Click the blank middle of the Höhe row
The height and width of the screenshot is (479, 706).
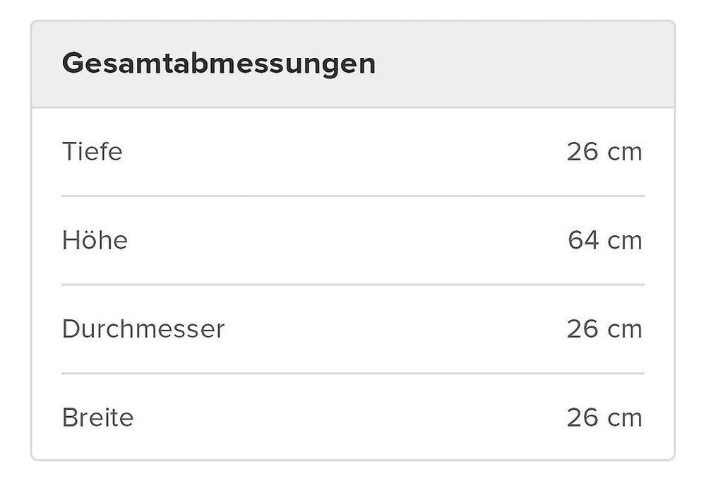click(x=347, y=239)
